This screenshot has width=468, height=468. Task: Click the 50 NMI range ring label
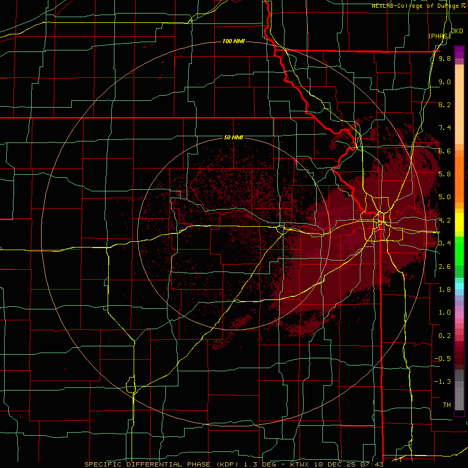coord(233,137)
